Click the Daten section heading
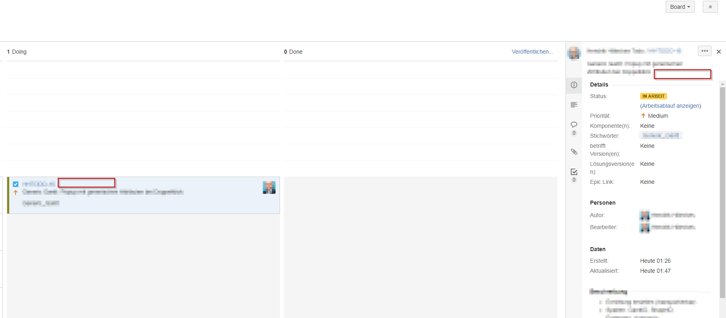 pyautogui.click(x=598, y=249)
